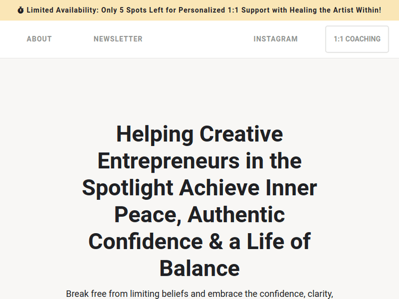Go to the NEWSLETTER section
This screenshot has width=399, height=299.
coord(118,39)
